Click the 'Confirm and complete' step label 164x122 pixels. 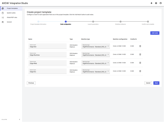click(148, 24)
